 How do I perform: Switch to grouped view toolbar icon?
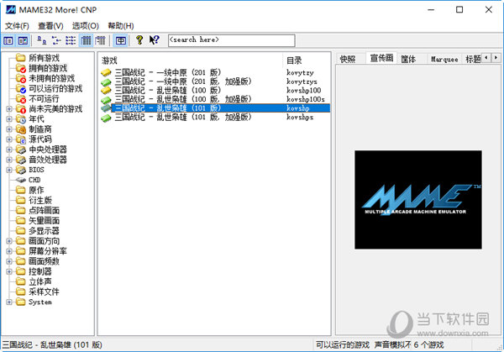click(100, 40)
